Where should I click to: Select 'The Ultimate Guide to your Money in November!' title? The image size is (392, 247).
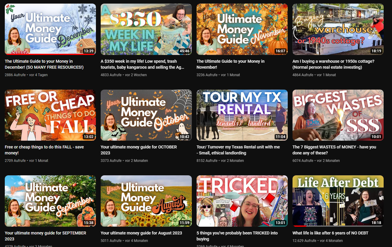(230, 64)
